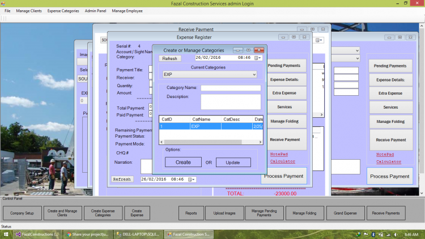The height and width of the screenshot is (239, 425).
Task: Click the left arrow of the grid scrollbar
Action: (162, 142)
